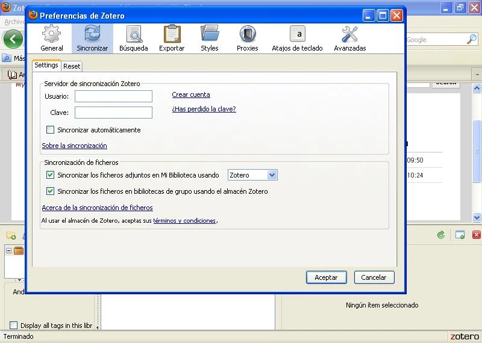Open the Archivo menu in Firefox
The width and height of the screenshot is (482, 343).
[x=14, y=22]
